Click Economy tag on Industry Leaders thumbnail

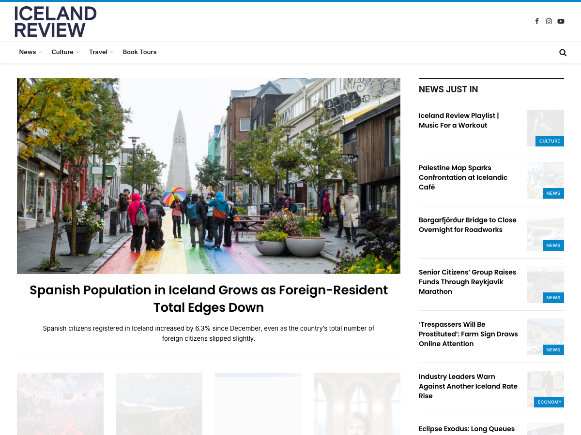[550, 402]
